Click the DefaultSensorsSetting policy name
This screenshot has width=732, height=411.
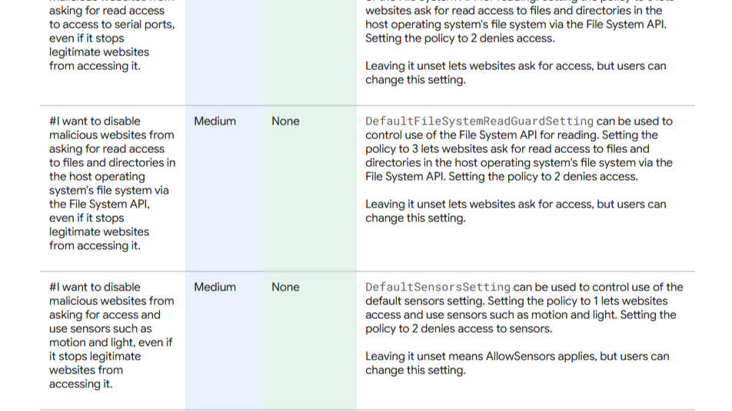tap(438, 287)
